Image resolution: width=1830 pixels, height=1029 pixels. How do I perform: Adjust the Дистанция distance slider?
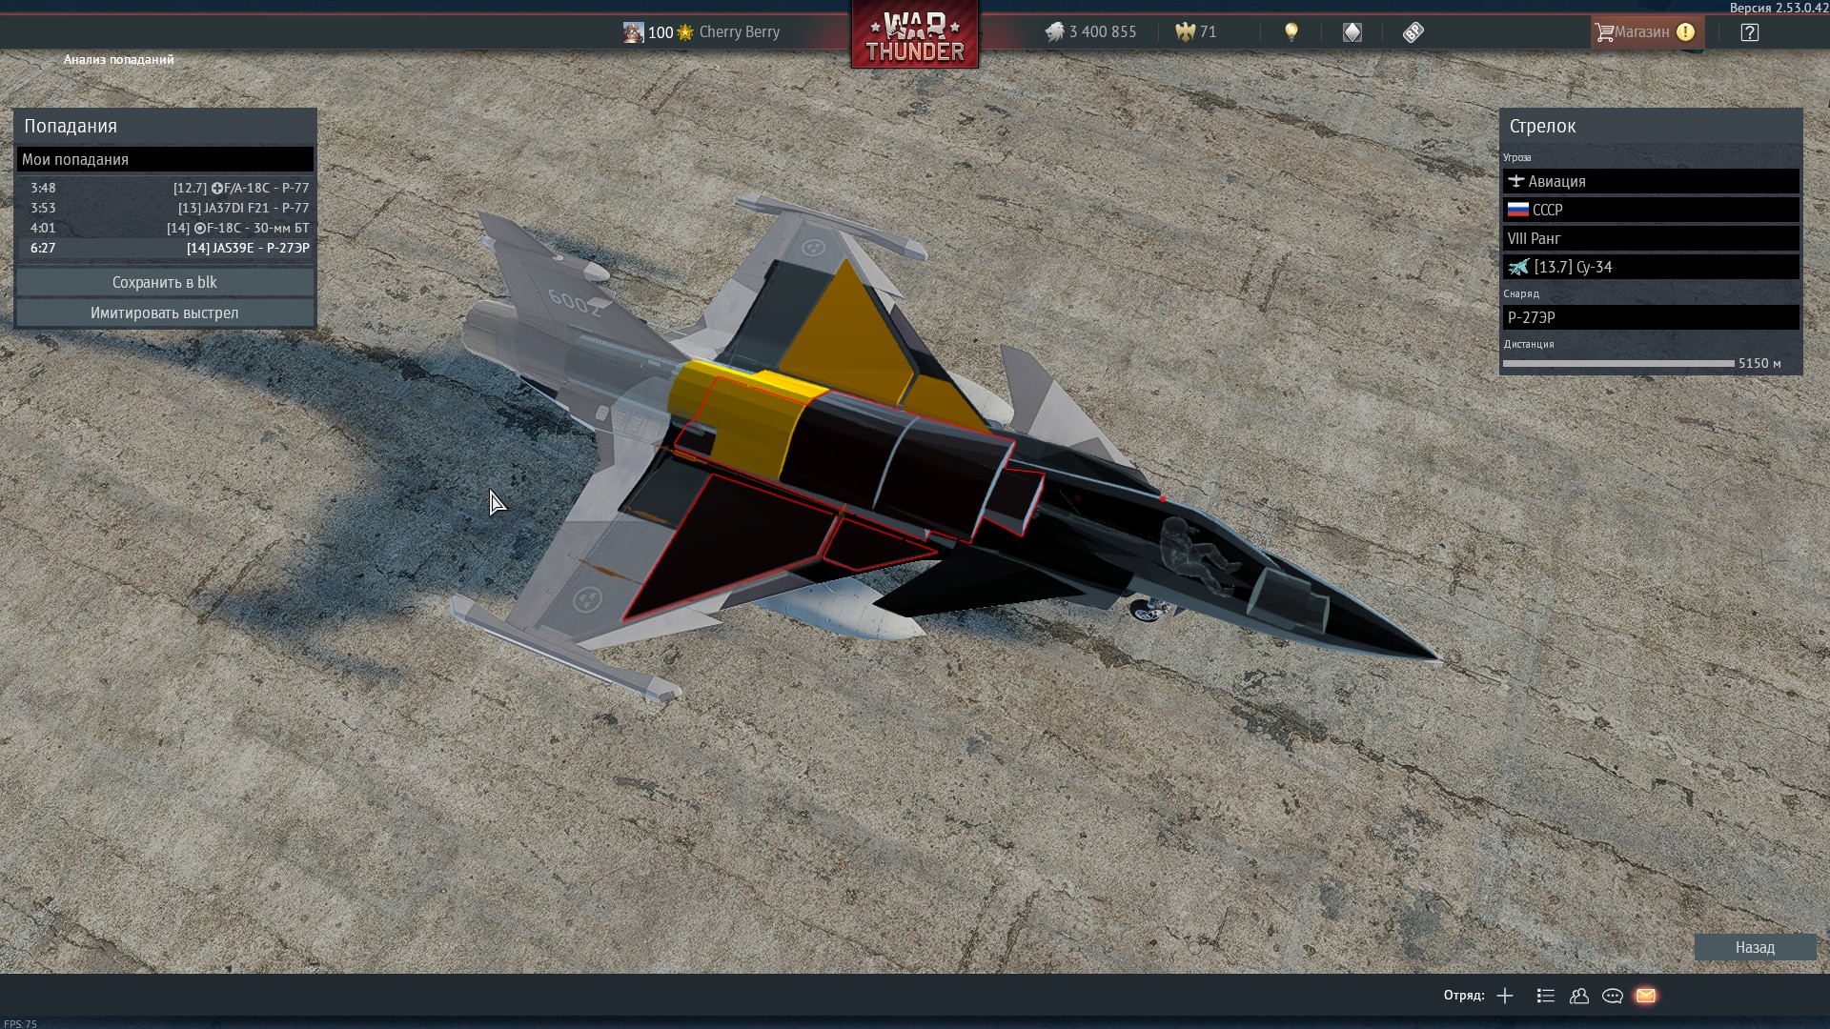tap(1618, 363)
